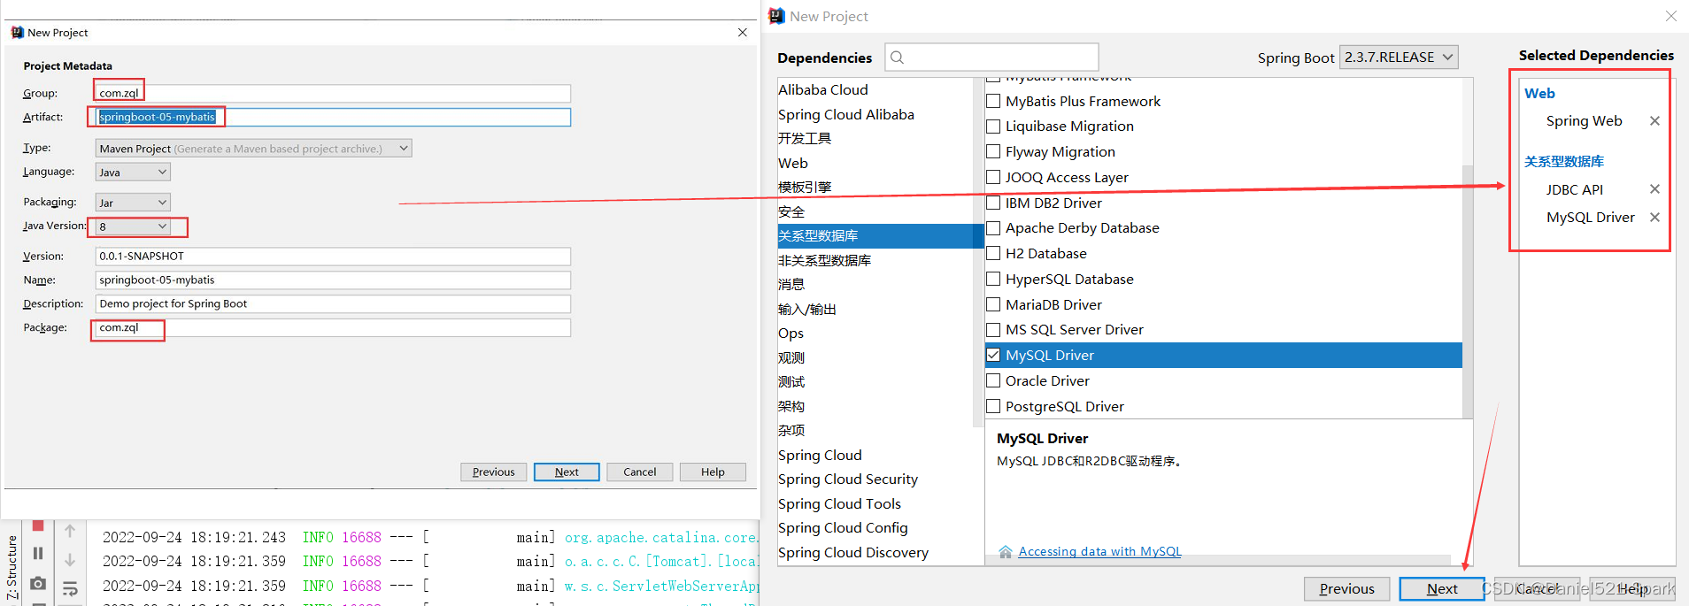The image size is (1689, 606).
Task: Check JOOQ Access Layer
Action: coord(993,177)
